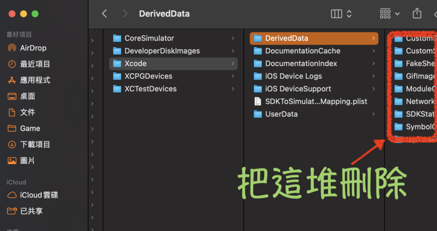The image size is (437, 231).
Task: Click the Share icon in the toolbar
Action: [x=417, y=14]
